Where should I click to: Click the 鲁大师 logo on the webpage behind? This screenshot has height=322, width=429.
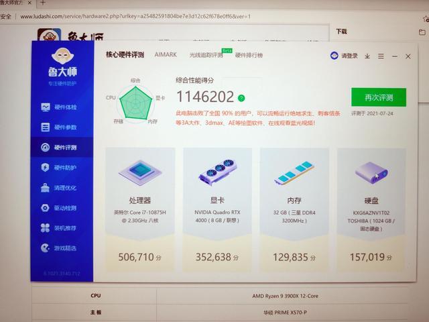pos(70,36)
